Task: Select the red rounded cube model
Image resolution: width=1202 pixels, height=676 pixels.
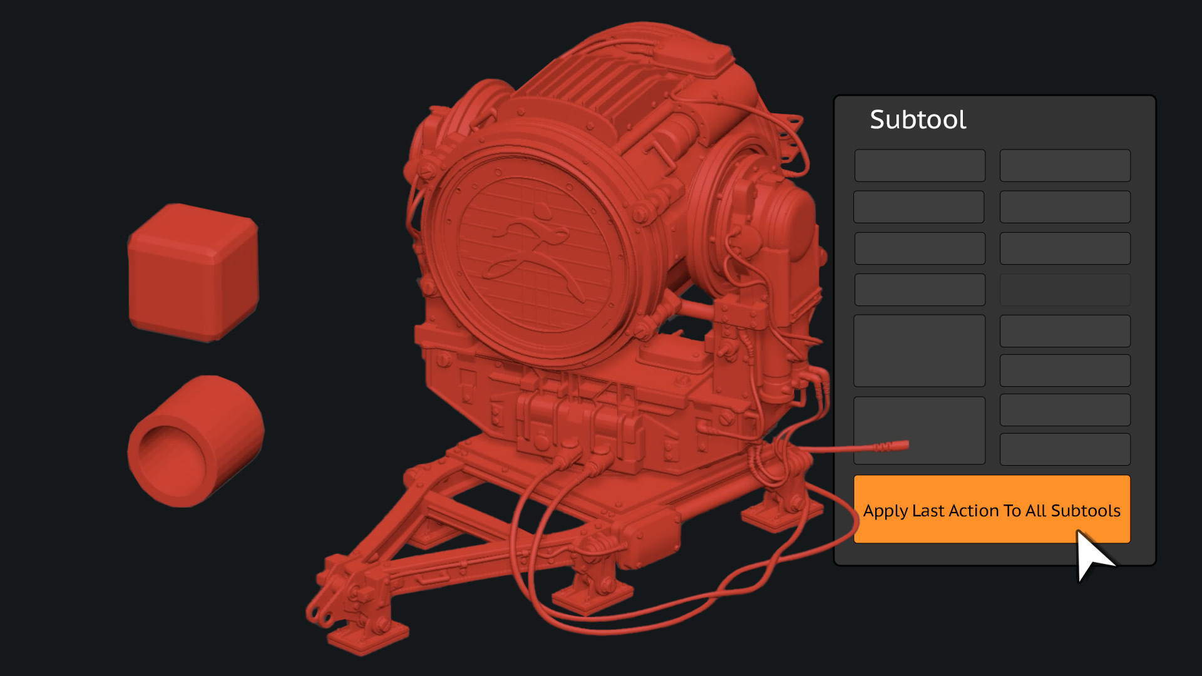Action: coord(193,273)
